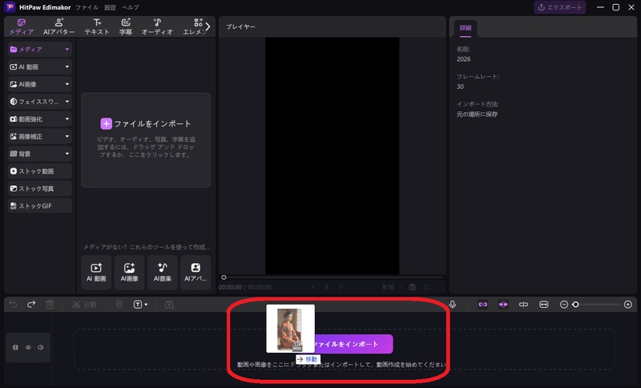The height and width of the screenshot is (388, 641).
Task: Switch to the 字幕 tab
Action: coord(126,26)
